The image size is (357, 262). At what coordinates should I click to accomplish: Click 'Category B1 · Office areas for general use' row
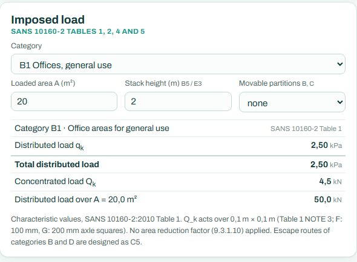click(x=178, y=129)
